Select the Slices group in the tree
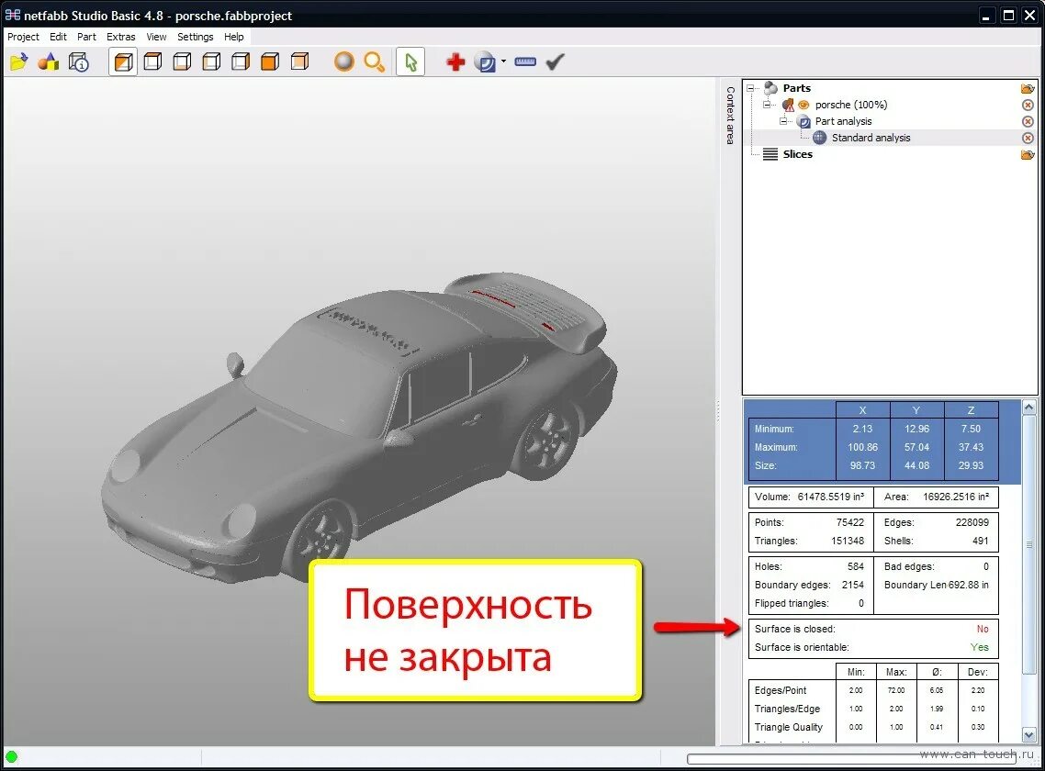Image resolution: width=1045 pixels, height=771 pixels. point(797,154)
